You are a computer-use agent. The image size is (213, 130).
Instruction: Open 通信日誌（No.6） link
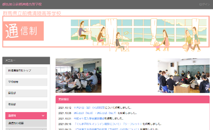click(x=84, y=113)
